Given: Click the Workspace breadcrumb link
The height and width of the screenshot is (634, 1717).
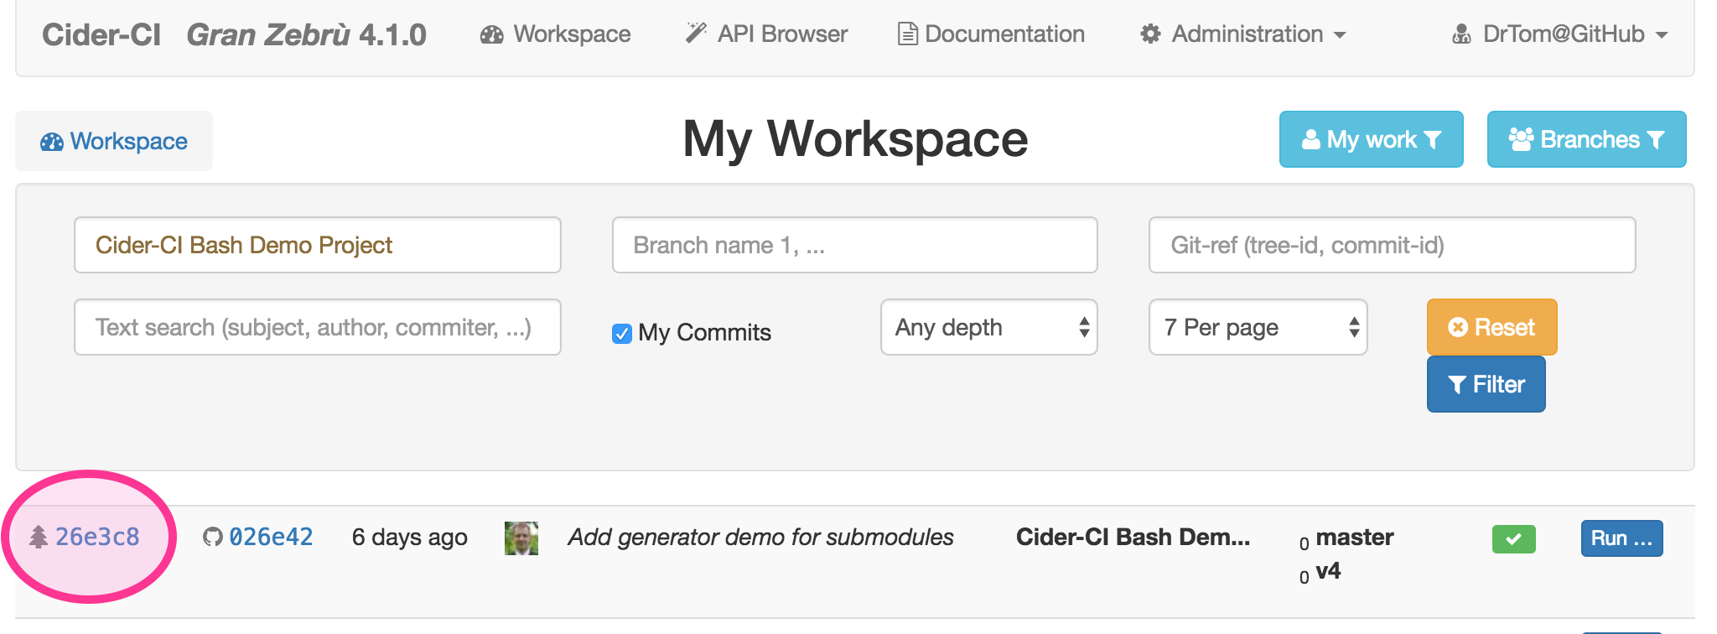Looking at the screenshot, I should (x=114, y=141).
